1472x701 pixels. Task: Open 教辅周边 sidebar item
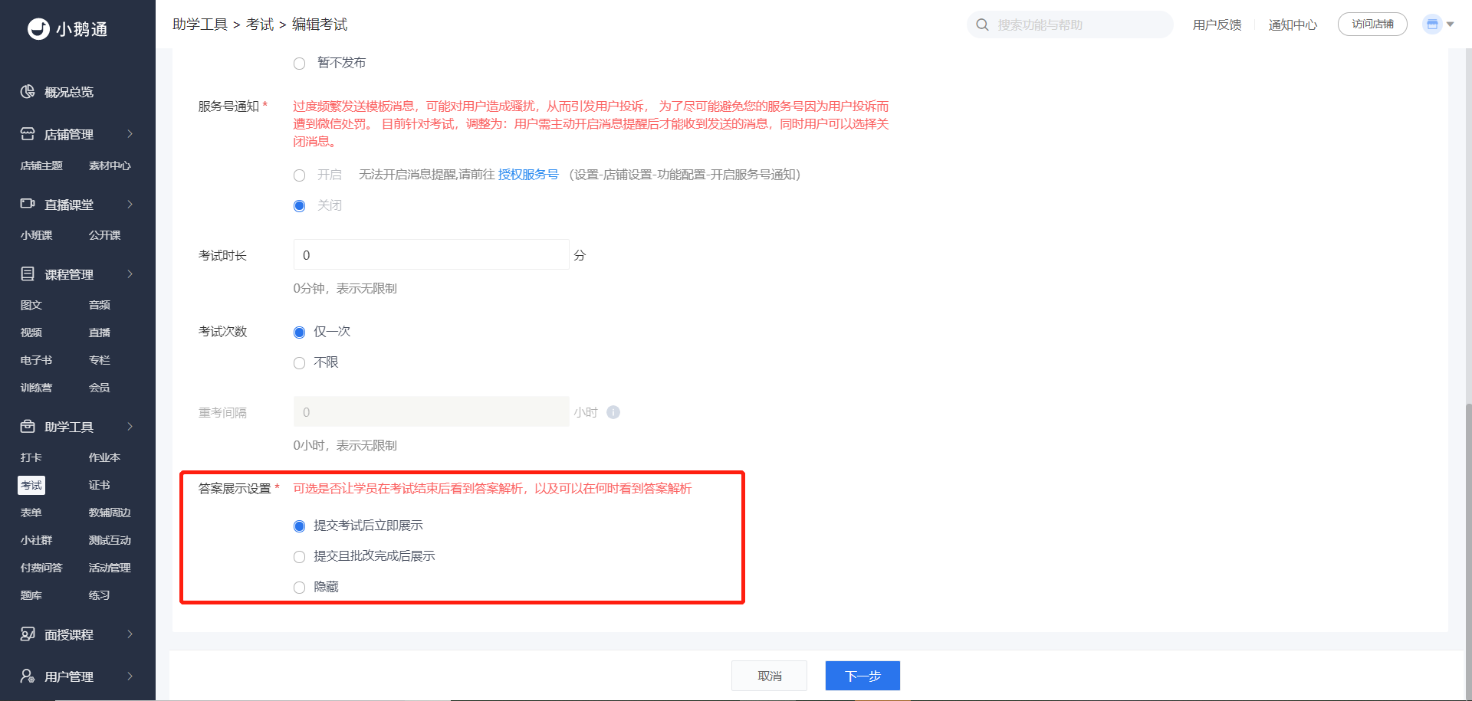(110, 513)
